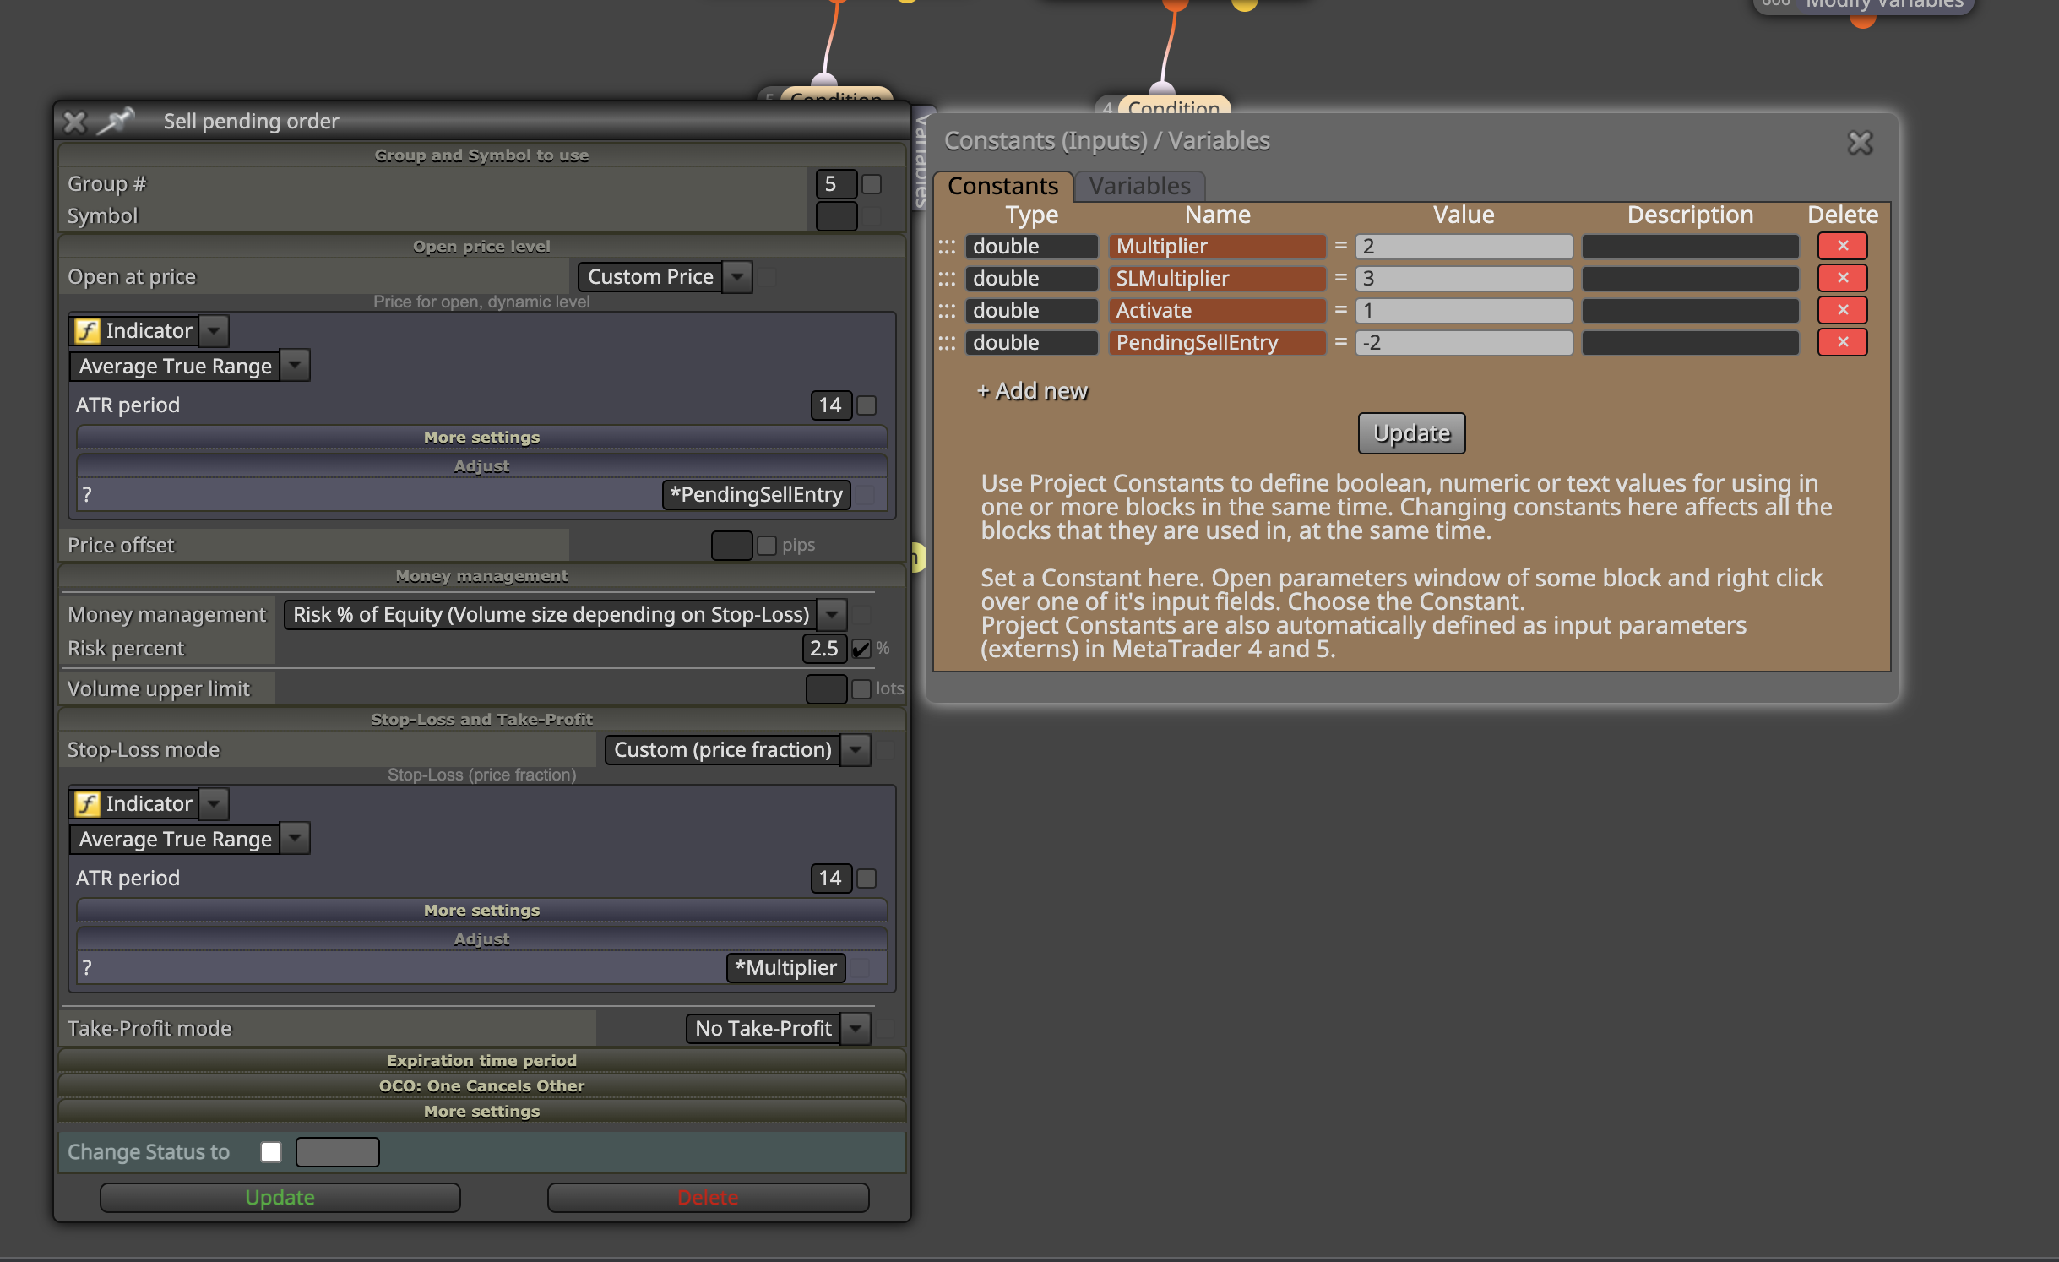2059x1262 pixels.
Task: Click the type field of SLMultiplier row
Action: [x=1031, y=279]
